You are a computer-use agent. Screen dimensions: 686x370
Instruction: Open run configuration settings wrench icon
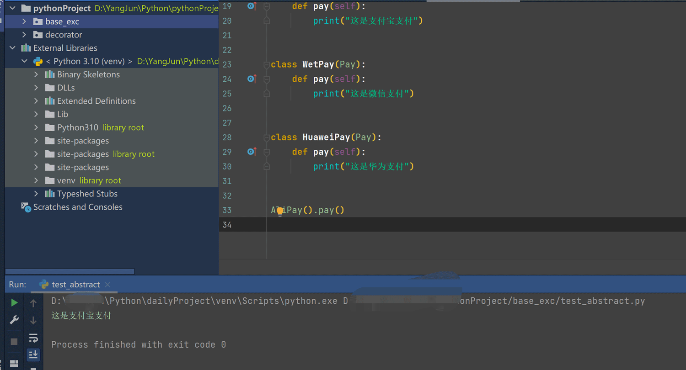[x=14, y=320]
